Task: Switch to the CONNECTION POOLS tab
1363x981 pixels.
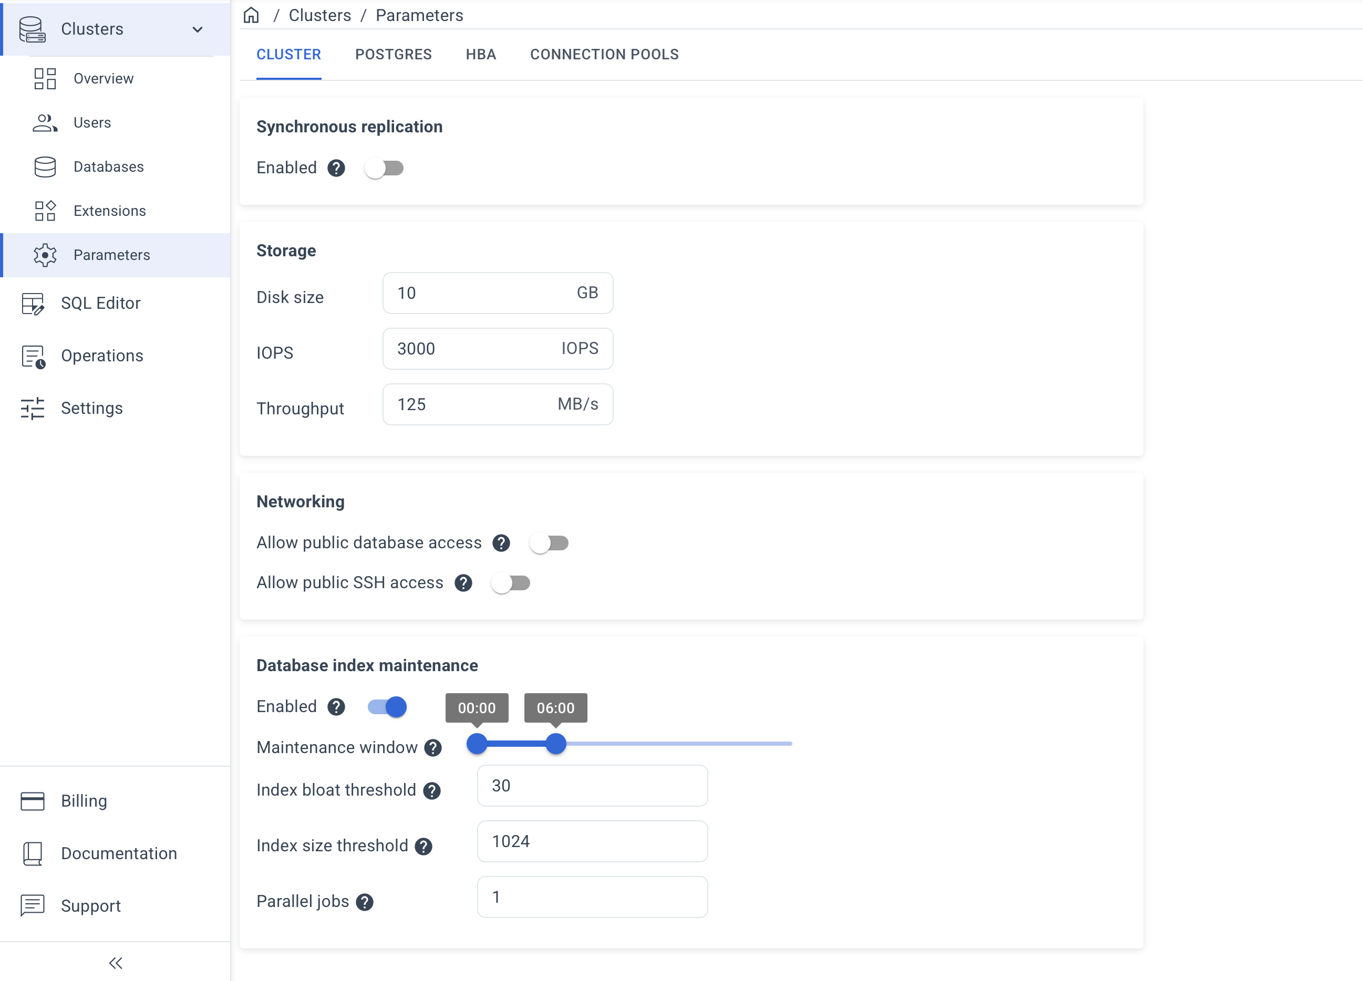Action: point(604,55)
